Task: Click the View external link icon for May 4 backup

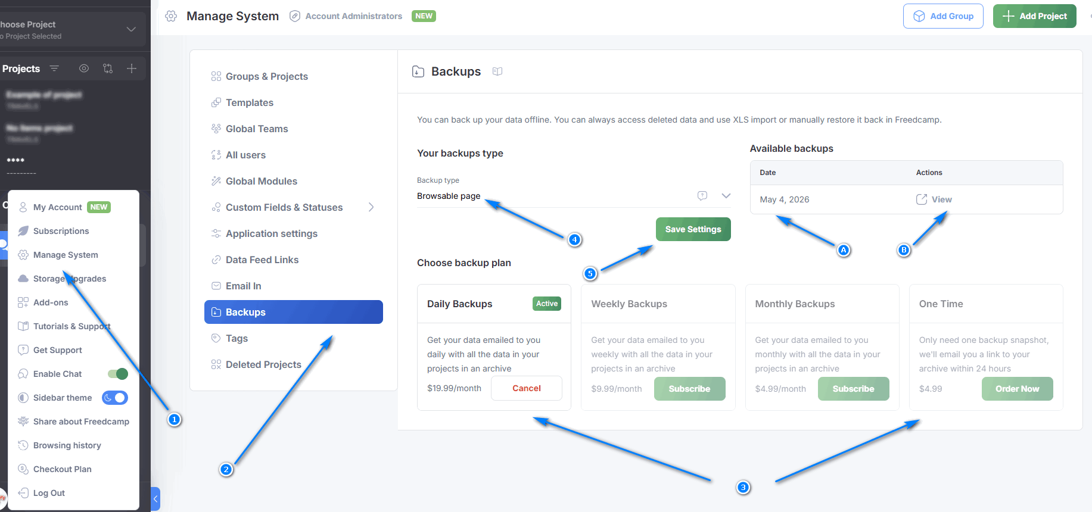Action: [921, 199]
